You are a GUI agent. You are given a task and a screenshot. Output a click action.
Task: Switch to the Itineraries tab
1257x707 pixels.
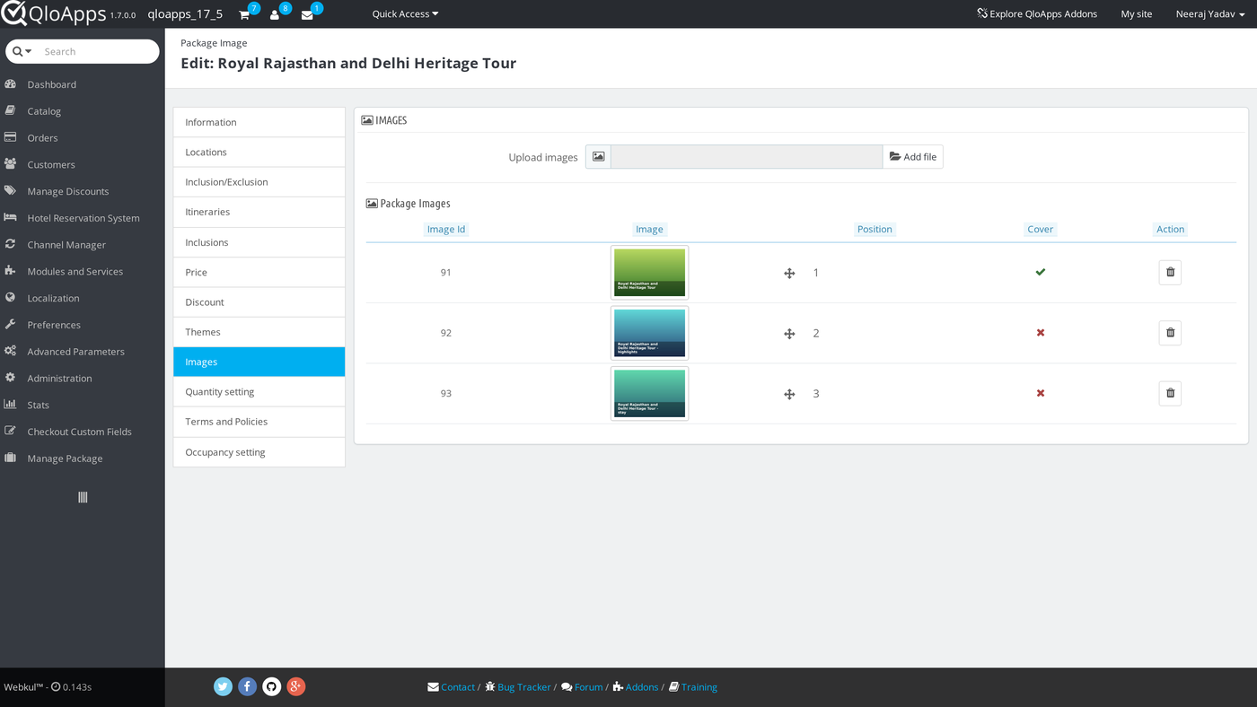point(259,212)
